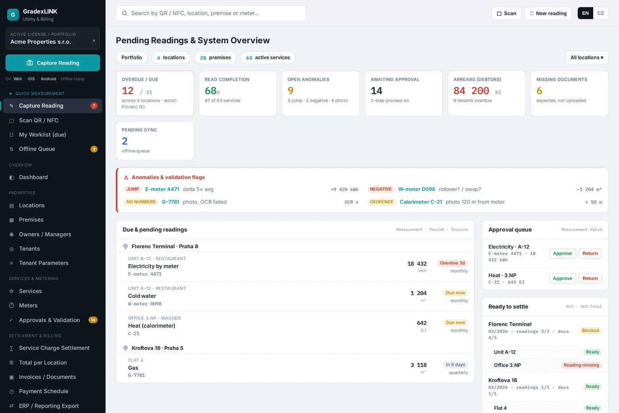619x413 pixels.
Task: Click the map pin icon beside Kroftova 16
Action: point(125,348)
